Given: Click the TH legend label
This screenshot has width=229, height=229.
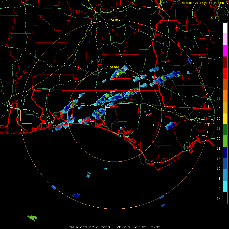Looking at the screenshot, I should tap(219, 199).
